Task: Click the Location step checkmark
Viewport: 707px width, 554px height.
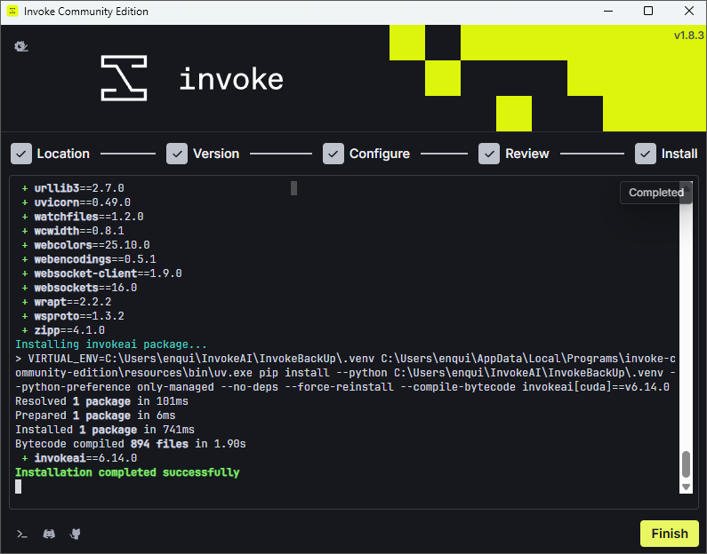Action: [21, 154]
